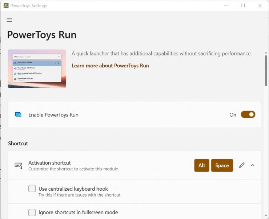
Task: Maximize the PowerToys Settings window
Action: pyautogui.click(x=243, y=6)
